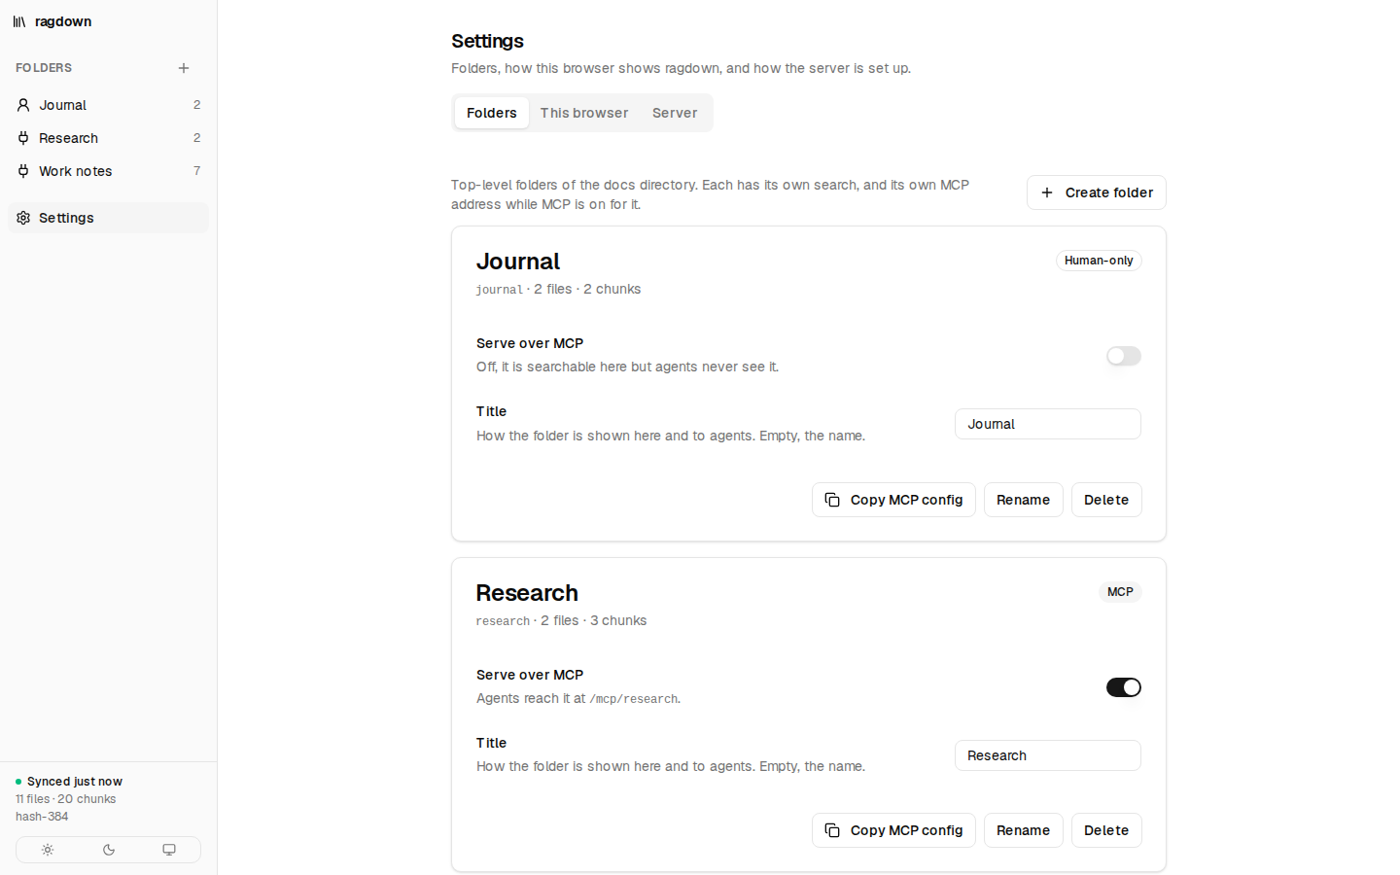Enable Serve over MCP for Journal
Image resolution: width=1400 pixels, height=875 pixels.
1124,356
